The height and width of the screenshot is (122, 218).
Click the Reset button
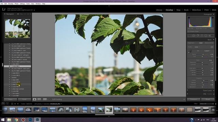pyautogui.click(x=208, y=99)
